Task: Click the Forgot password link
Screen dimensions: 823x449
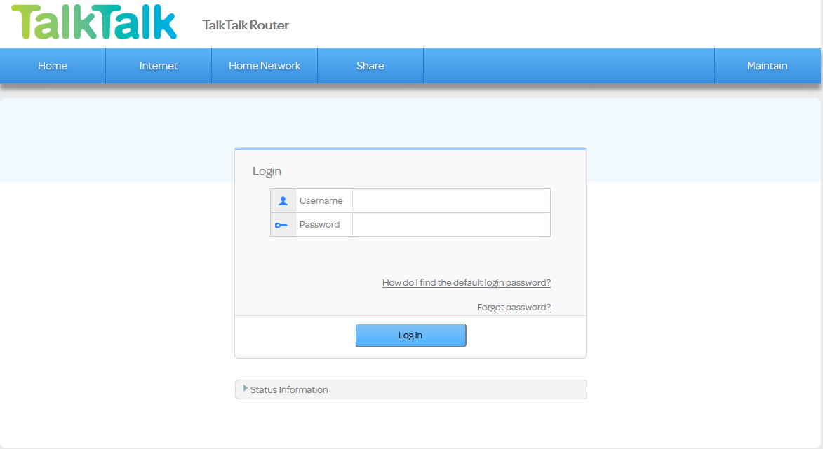Action: click(514, 307)
